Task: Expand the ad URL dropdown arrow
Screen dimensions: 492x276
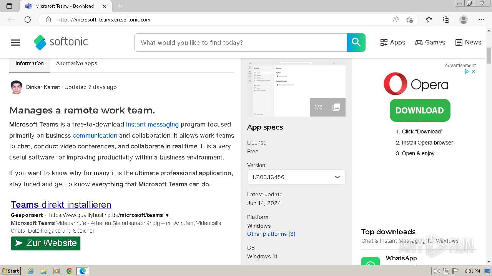Action: [167, 215]
